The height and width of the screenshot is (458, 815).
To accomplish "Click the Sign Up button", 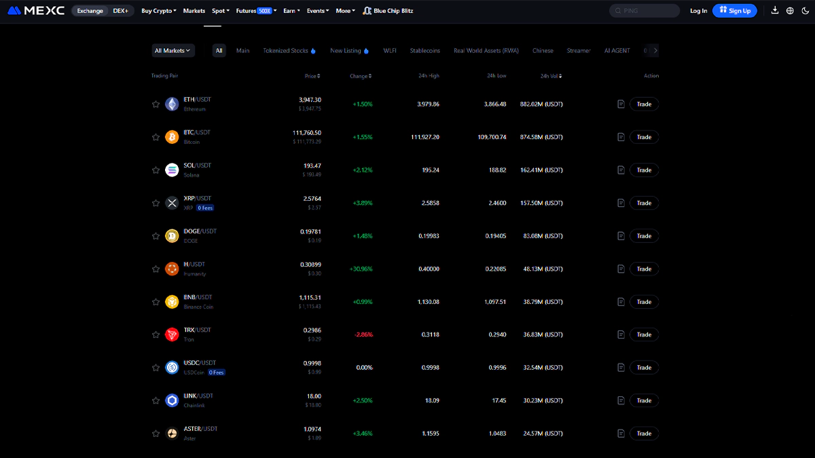I will pos(734,11).
